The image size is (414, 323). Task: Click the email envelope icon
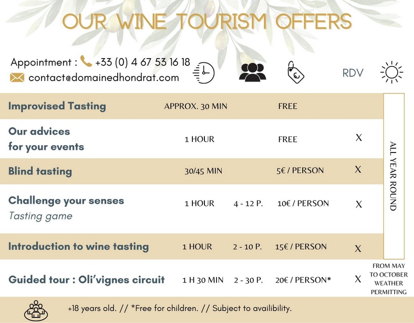coord(17,77)
